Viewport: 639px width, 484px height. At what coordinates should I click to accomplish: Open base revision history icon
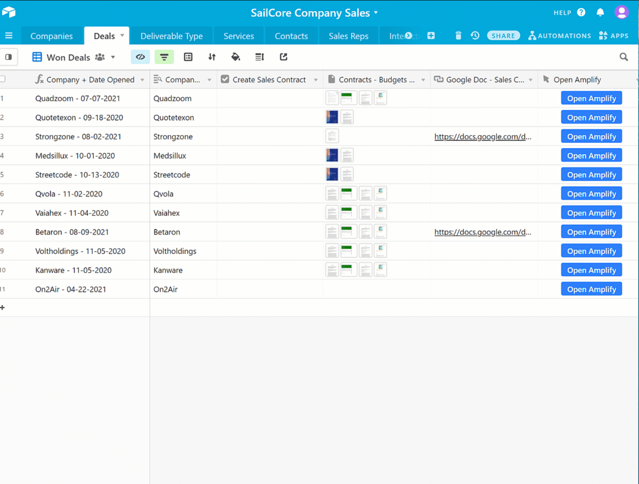coord(475,36)
